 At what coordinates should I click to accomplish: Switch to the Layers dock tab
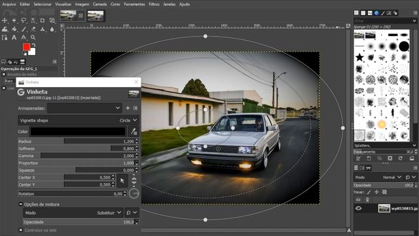click(356, 168)
